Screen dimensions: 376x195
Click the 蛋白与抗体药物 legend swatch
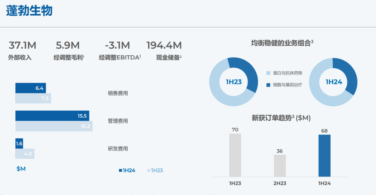point(268,73)
